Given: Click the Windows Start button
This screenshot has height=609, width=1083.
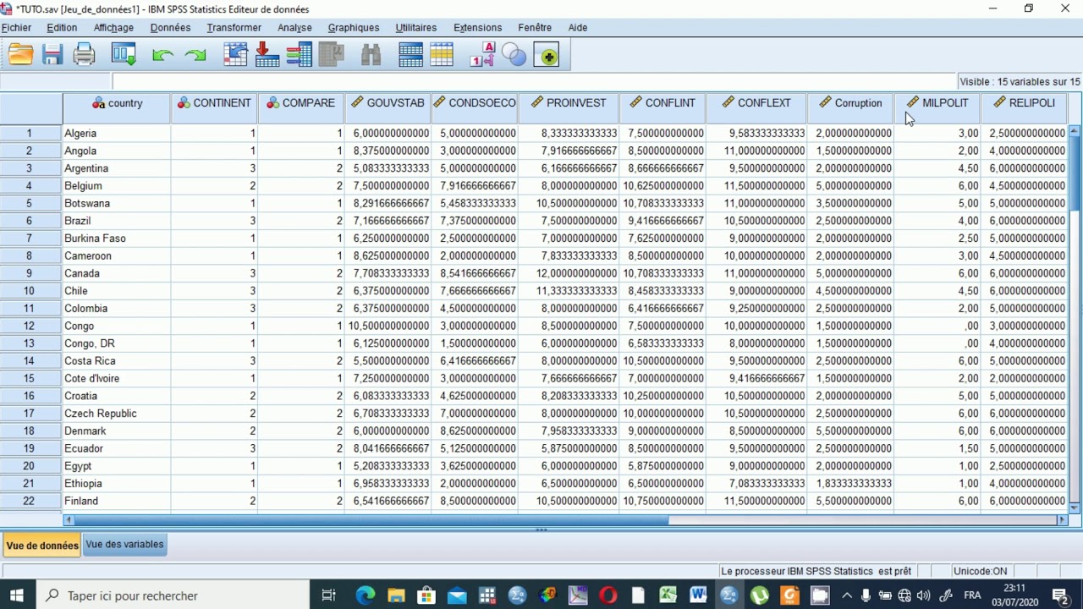Looking at the screenshot, I should 17,595.
